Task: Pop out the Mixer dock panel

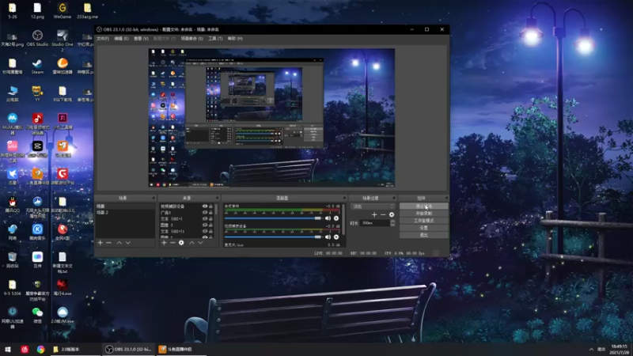Action: pos(344,199)
